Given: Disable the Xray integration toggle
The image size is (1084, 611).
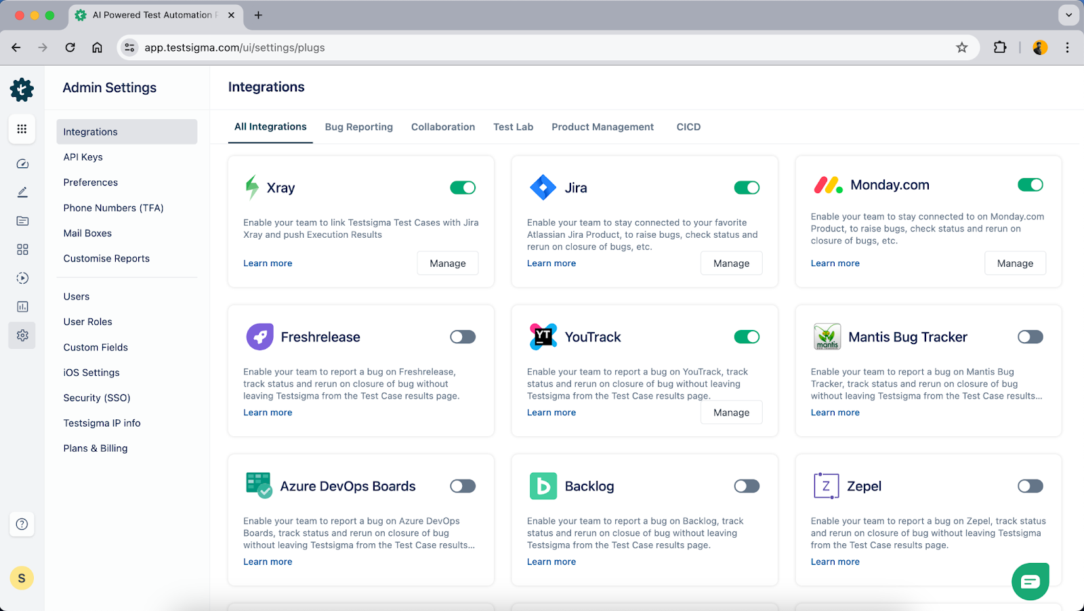Looking at the screenshot, I should pos(463,188).
